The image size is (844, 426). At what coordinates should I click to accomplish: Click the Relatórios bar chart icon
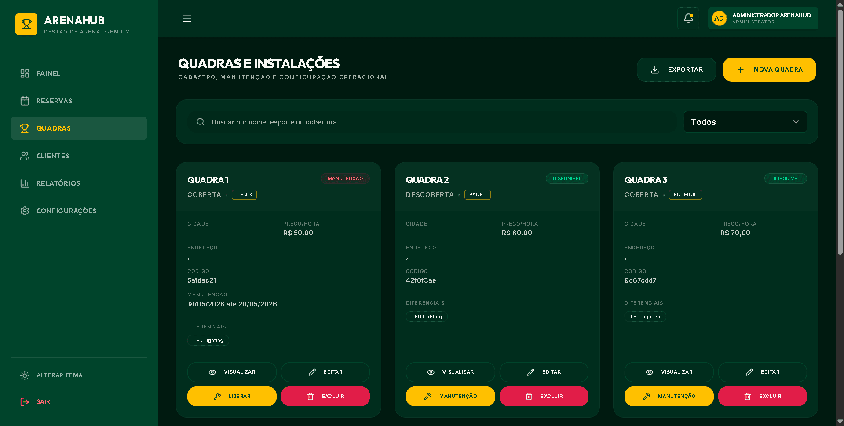pyautogui.click(x=25, y=183)
